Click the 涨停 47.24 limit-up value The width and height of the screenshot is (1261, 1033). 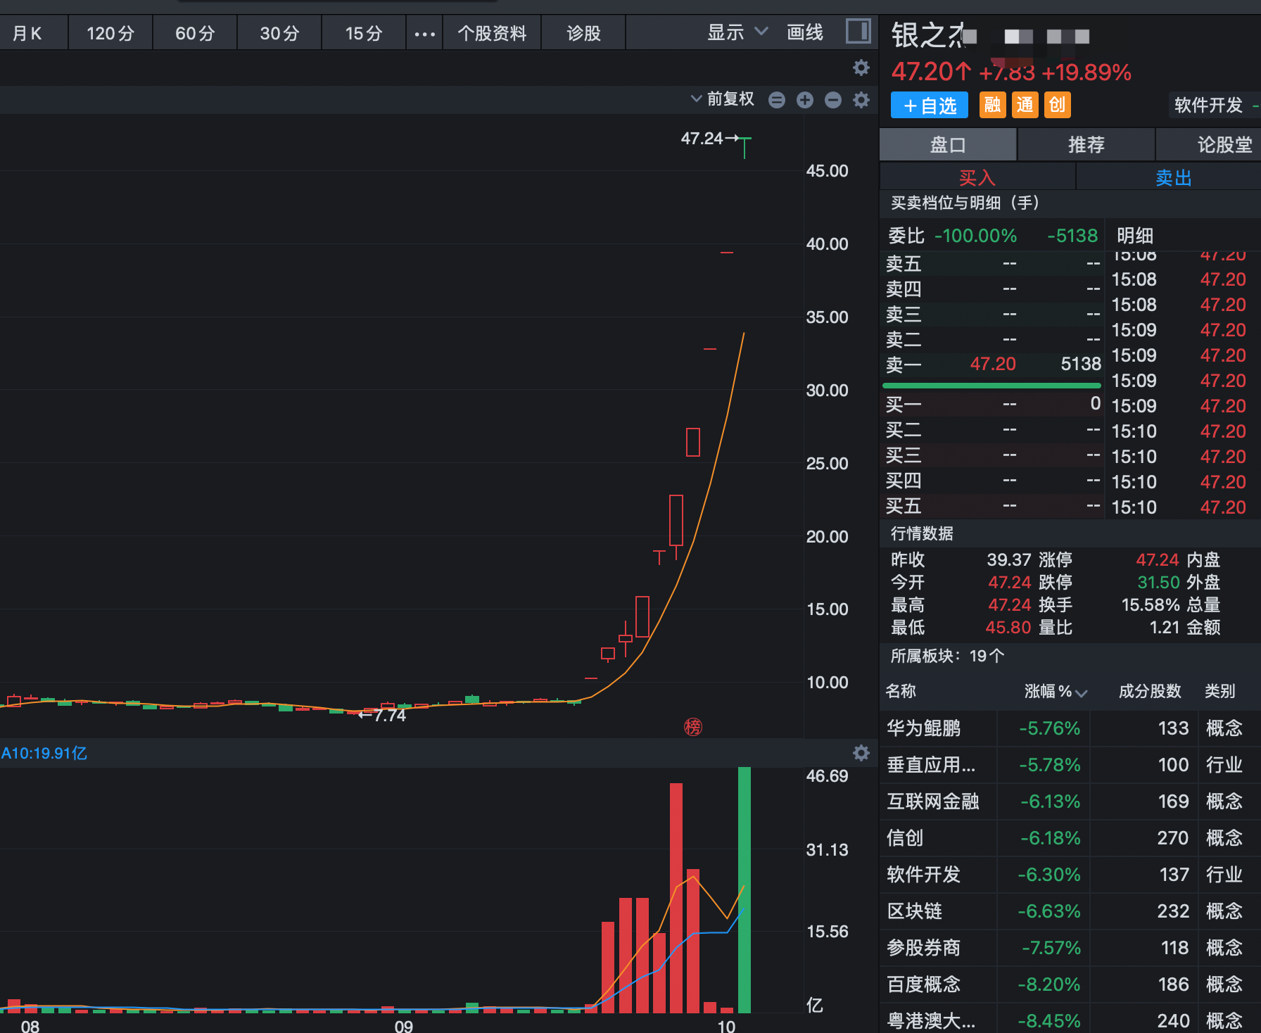click(x=1157, y=559)
